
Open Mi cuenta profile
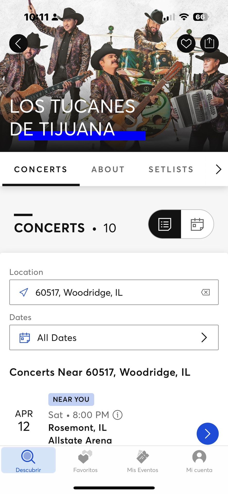(199, 461)
